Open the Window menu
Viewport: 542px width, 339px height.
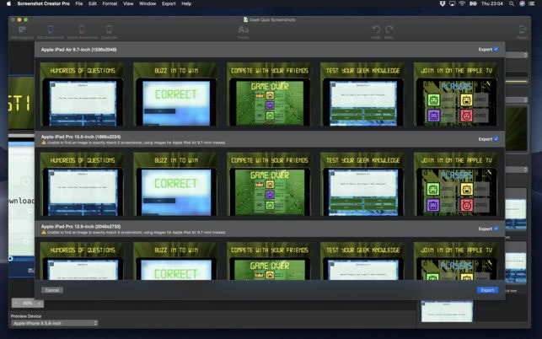coord(148,3)
